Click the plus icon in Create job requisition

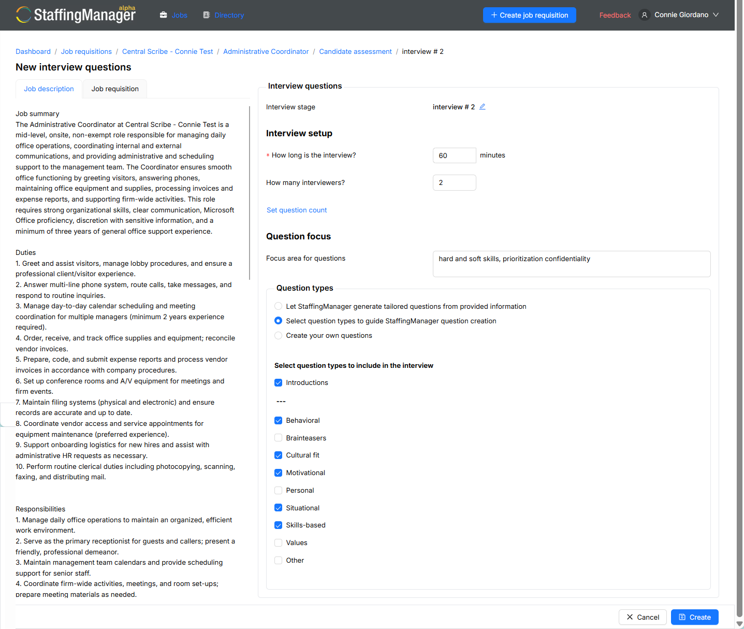pos(494,15)
